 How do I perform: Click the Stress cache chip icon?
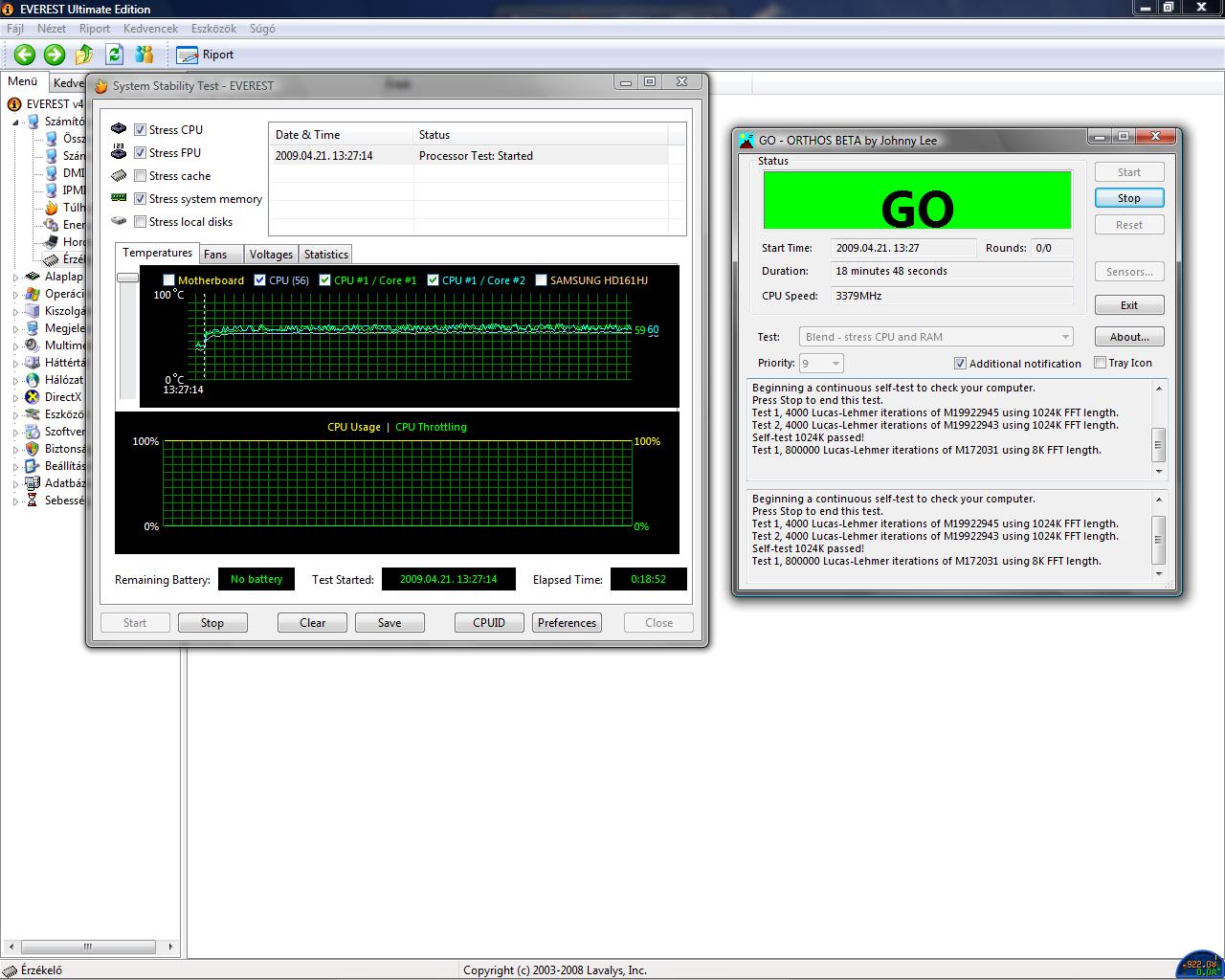tap(119, 175)
